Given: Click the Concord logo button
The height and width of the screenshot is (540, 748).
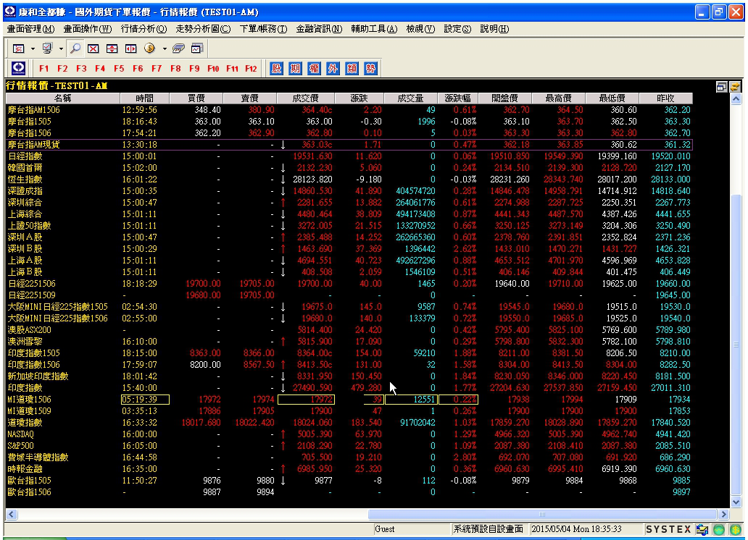Looking at the screenshot, I should click(19, 68).
